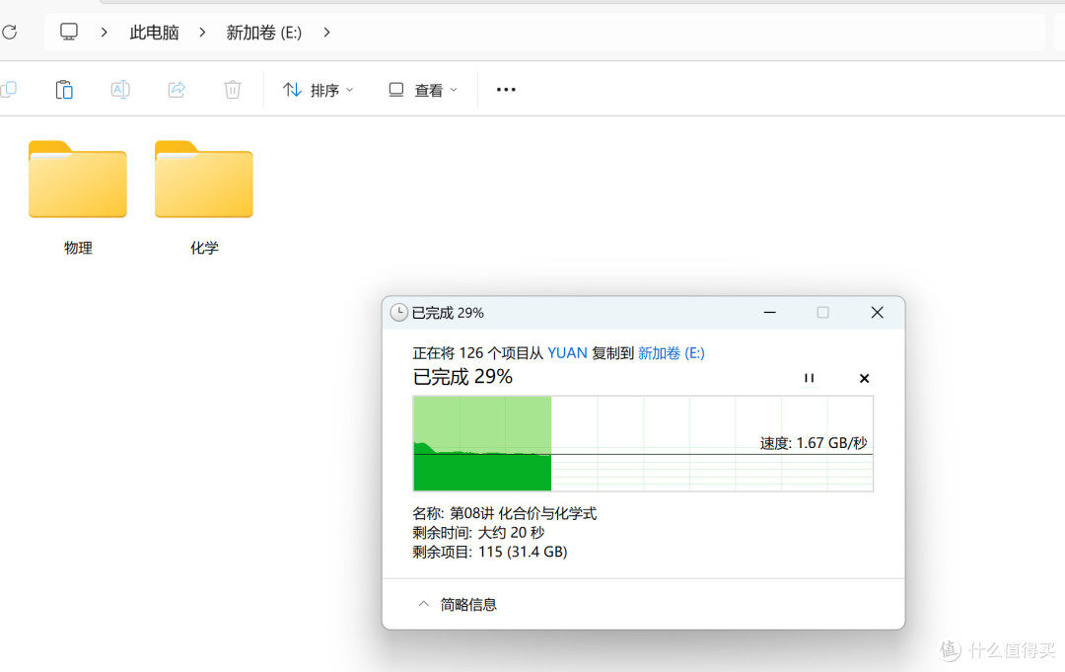Click the This PC monitor icon in address bar
The width and height of the screenshot is (1065, 672).
point(69,32)
